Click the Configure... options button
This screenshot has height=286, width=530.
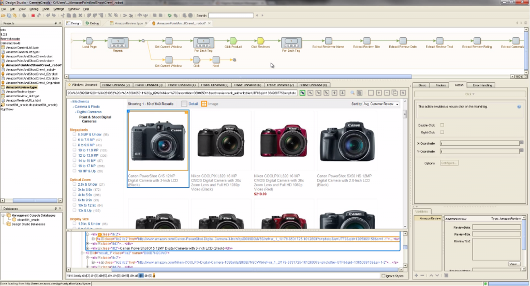tap(449, 163)
